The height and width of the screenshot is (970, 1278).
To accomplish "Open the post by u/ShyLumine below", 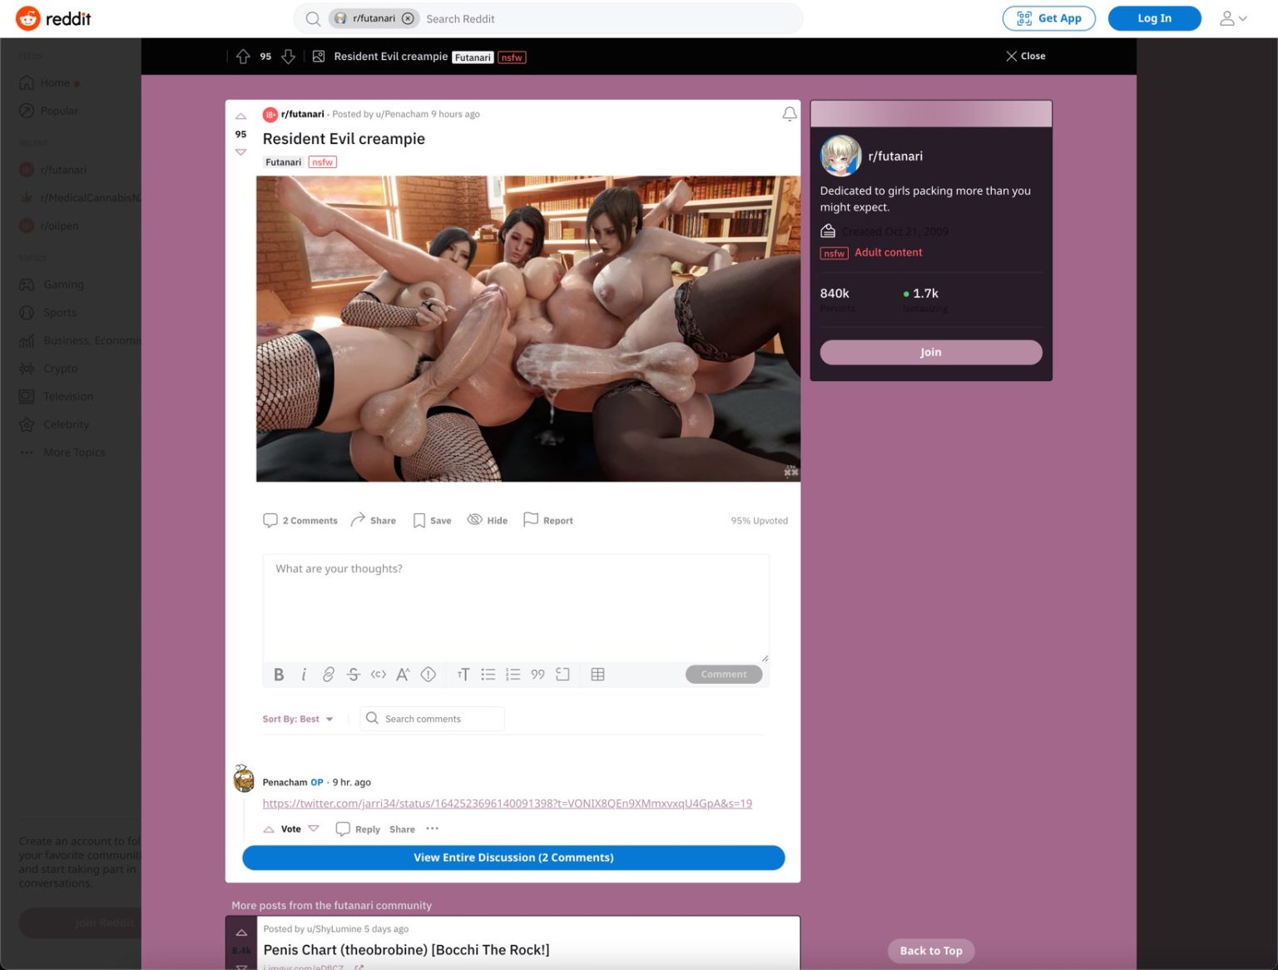I will click(406, 950).
